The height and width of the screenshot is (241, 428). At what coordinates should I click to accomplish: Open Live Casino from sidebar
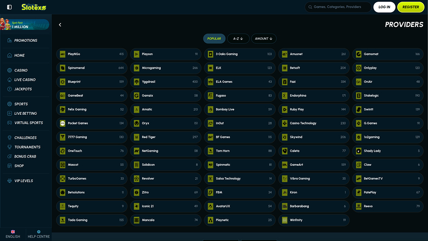25,80
